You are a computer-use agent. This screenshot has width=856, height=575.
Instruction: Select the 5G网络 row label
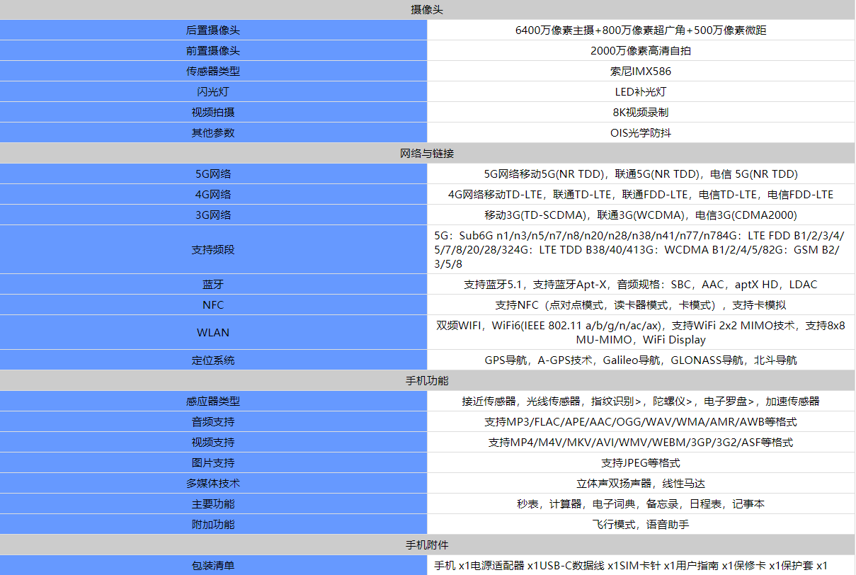(x=213, y=173)
